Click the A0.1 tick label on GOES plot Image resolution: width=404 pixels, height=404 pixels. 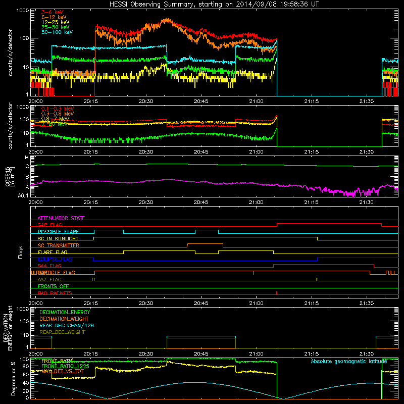pos(23,195)
